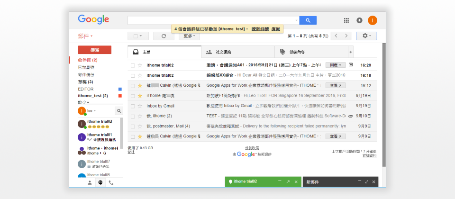This screenshot has width=455, height=199.
Task: Switch to the 主要 tab
Action: 164,52
